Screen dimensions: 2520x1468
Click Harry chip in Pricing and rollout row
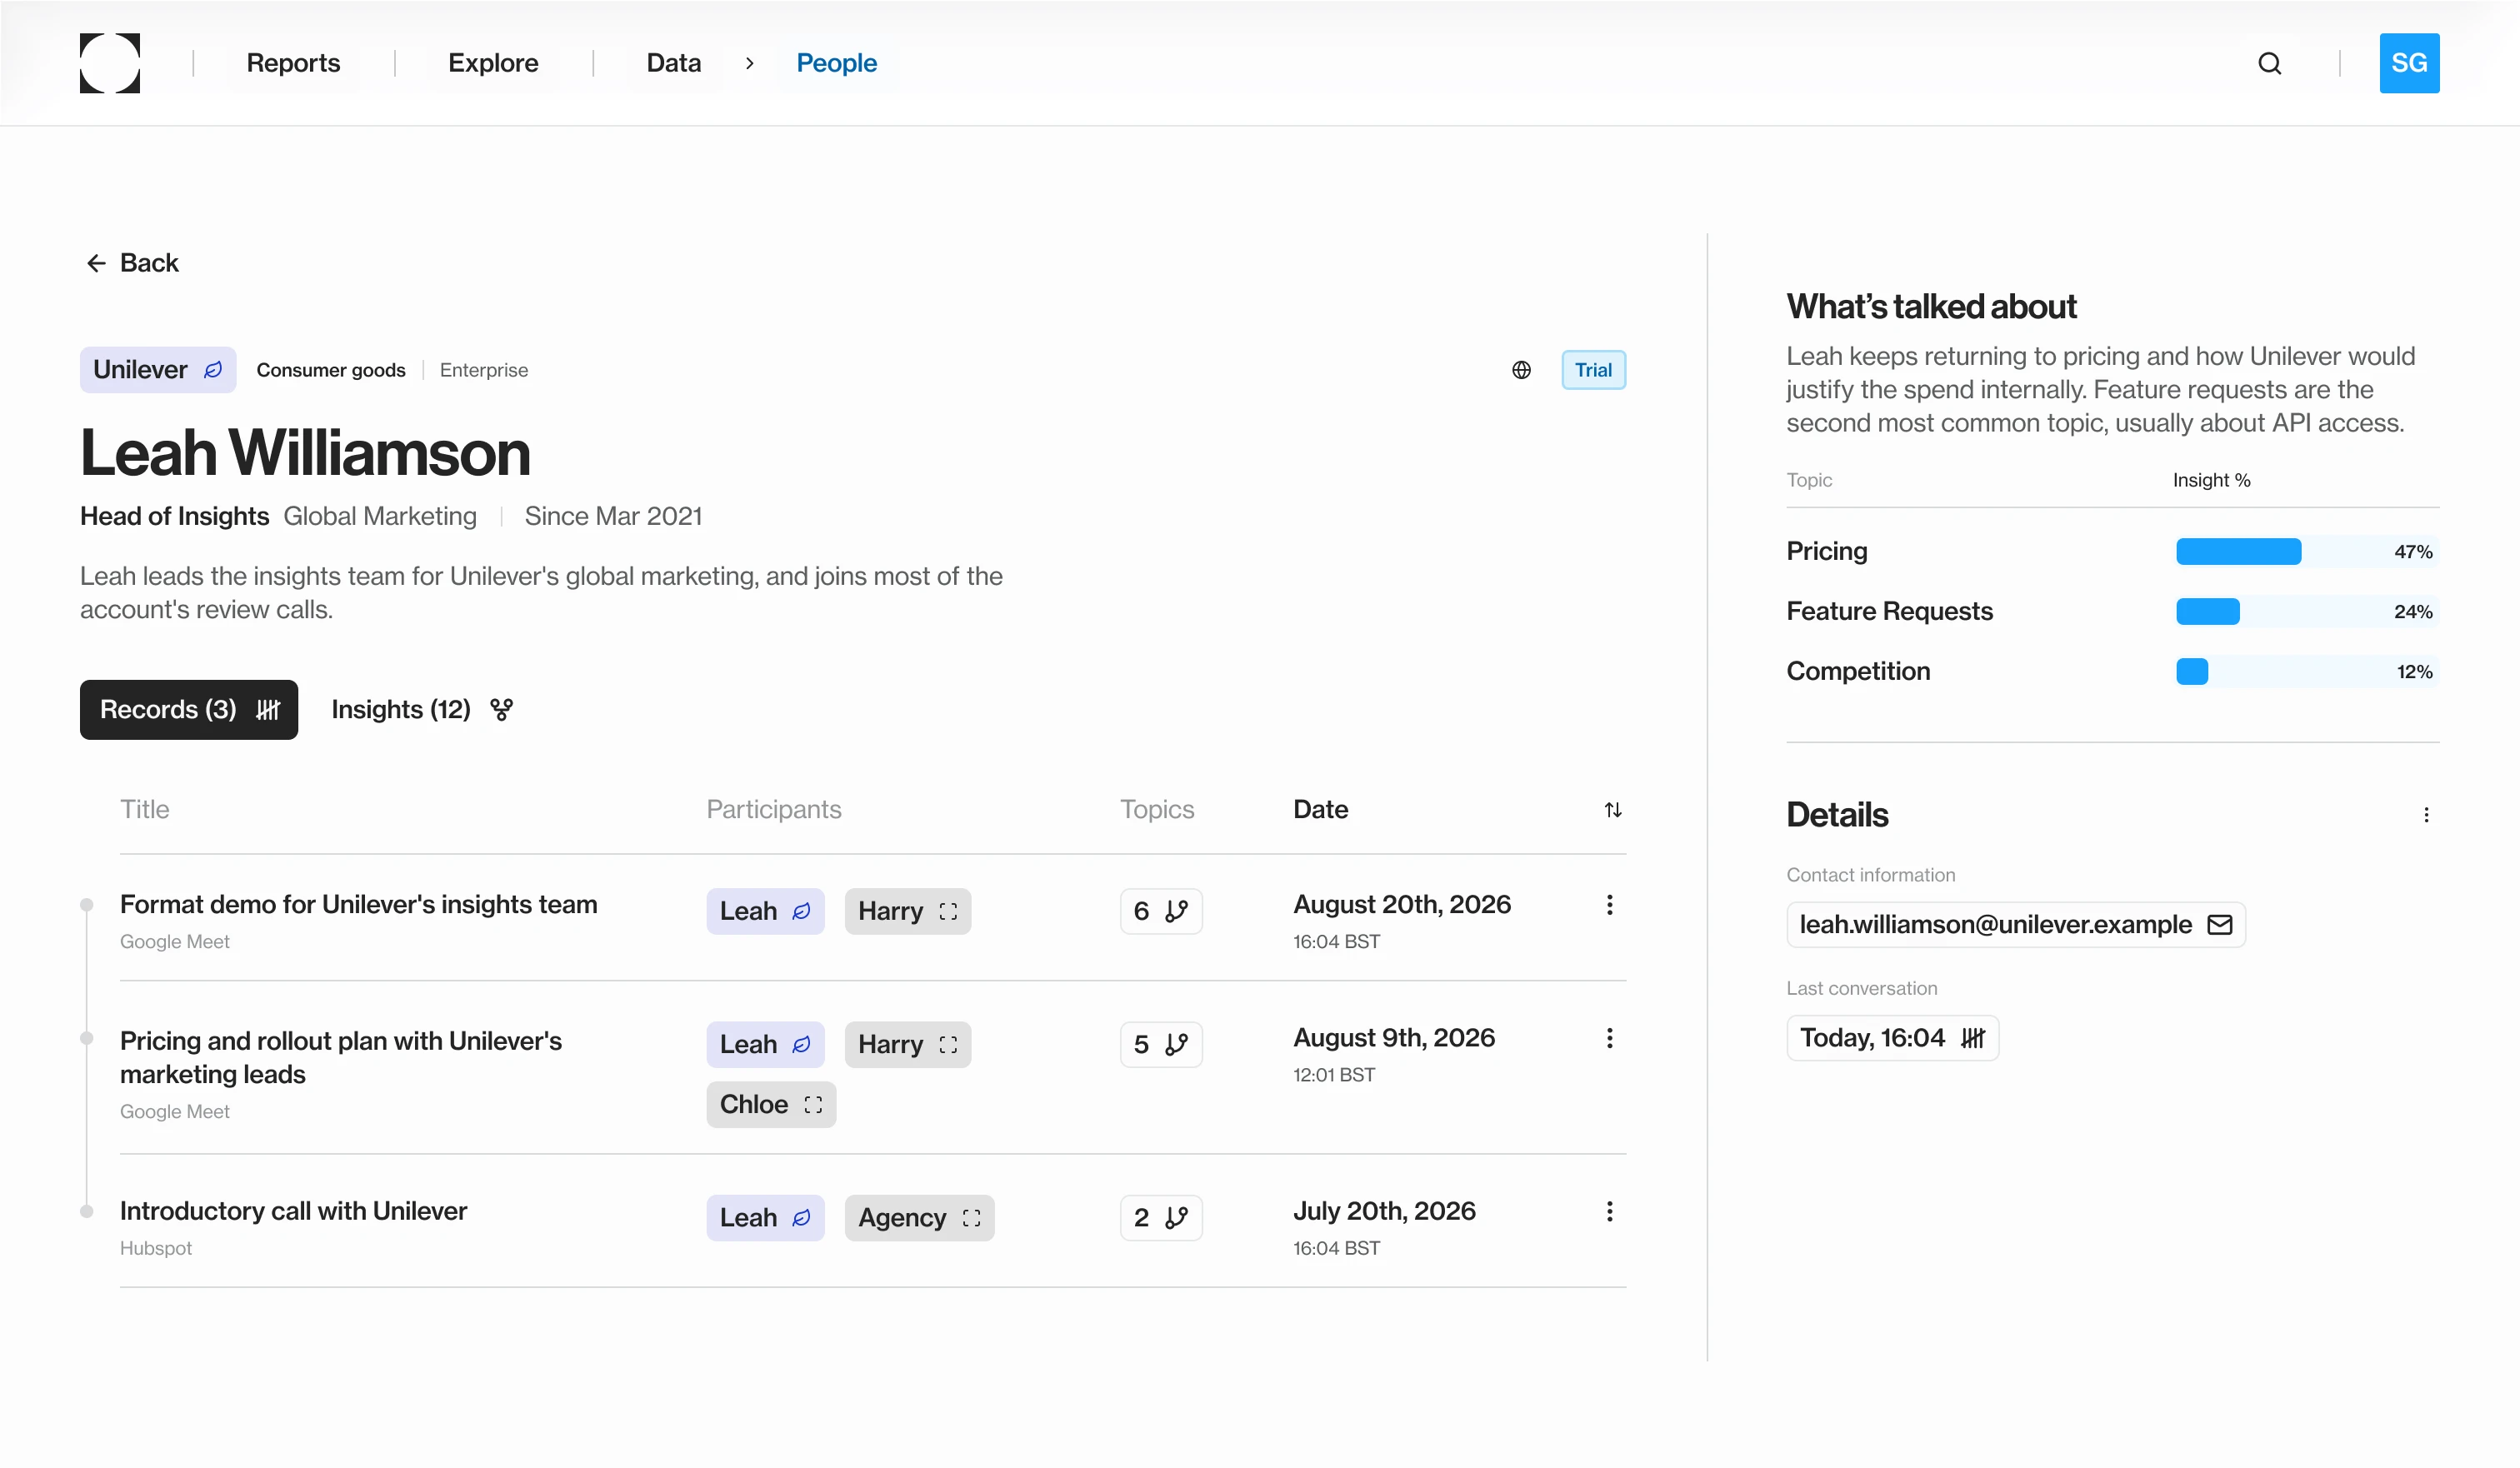908,1045
